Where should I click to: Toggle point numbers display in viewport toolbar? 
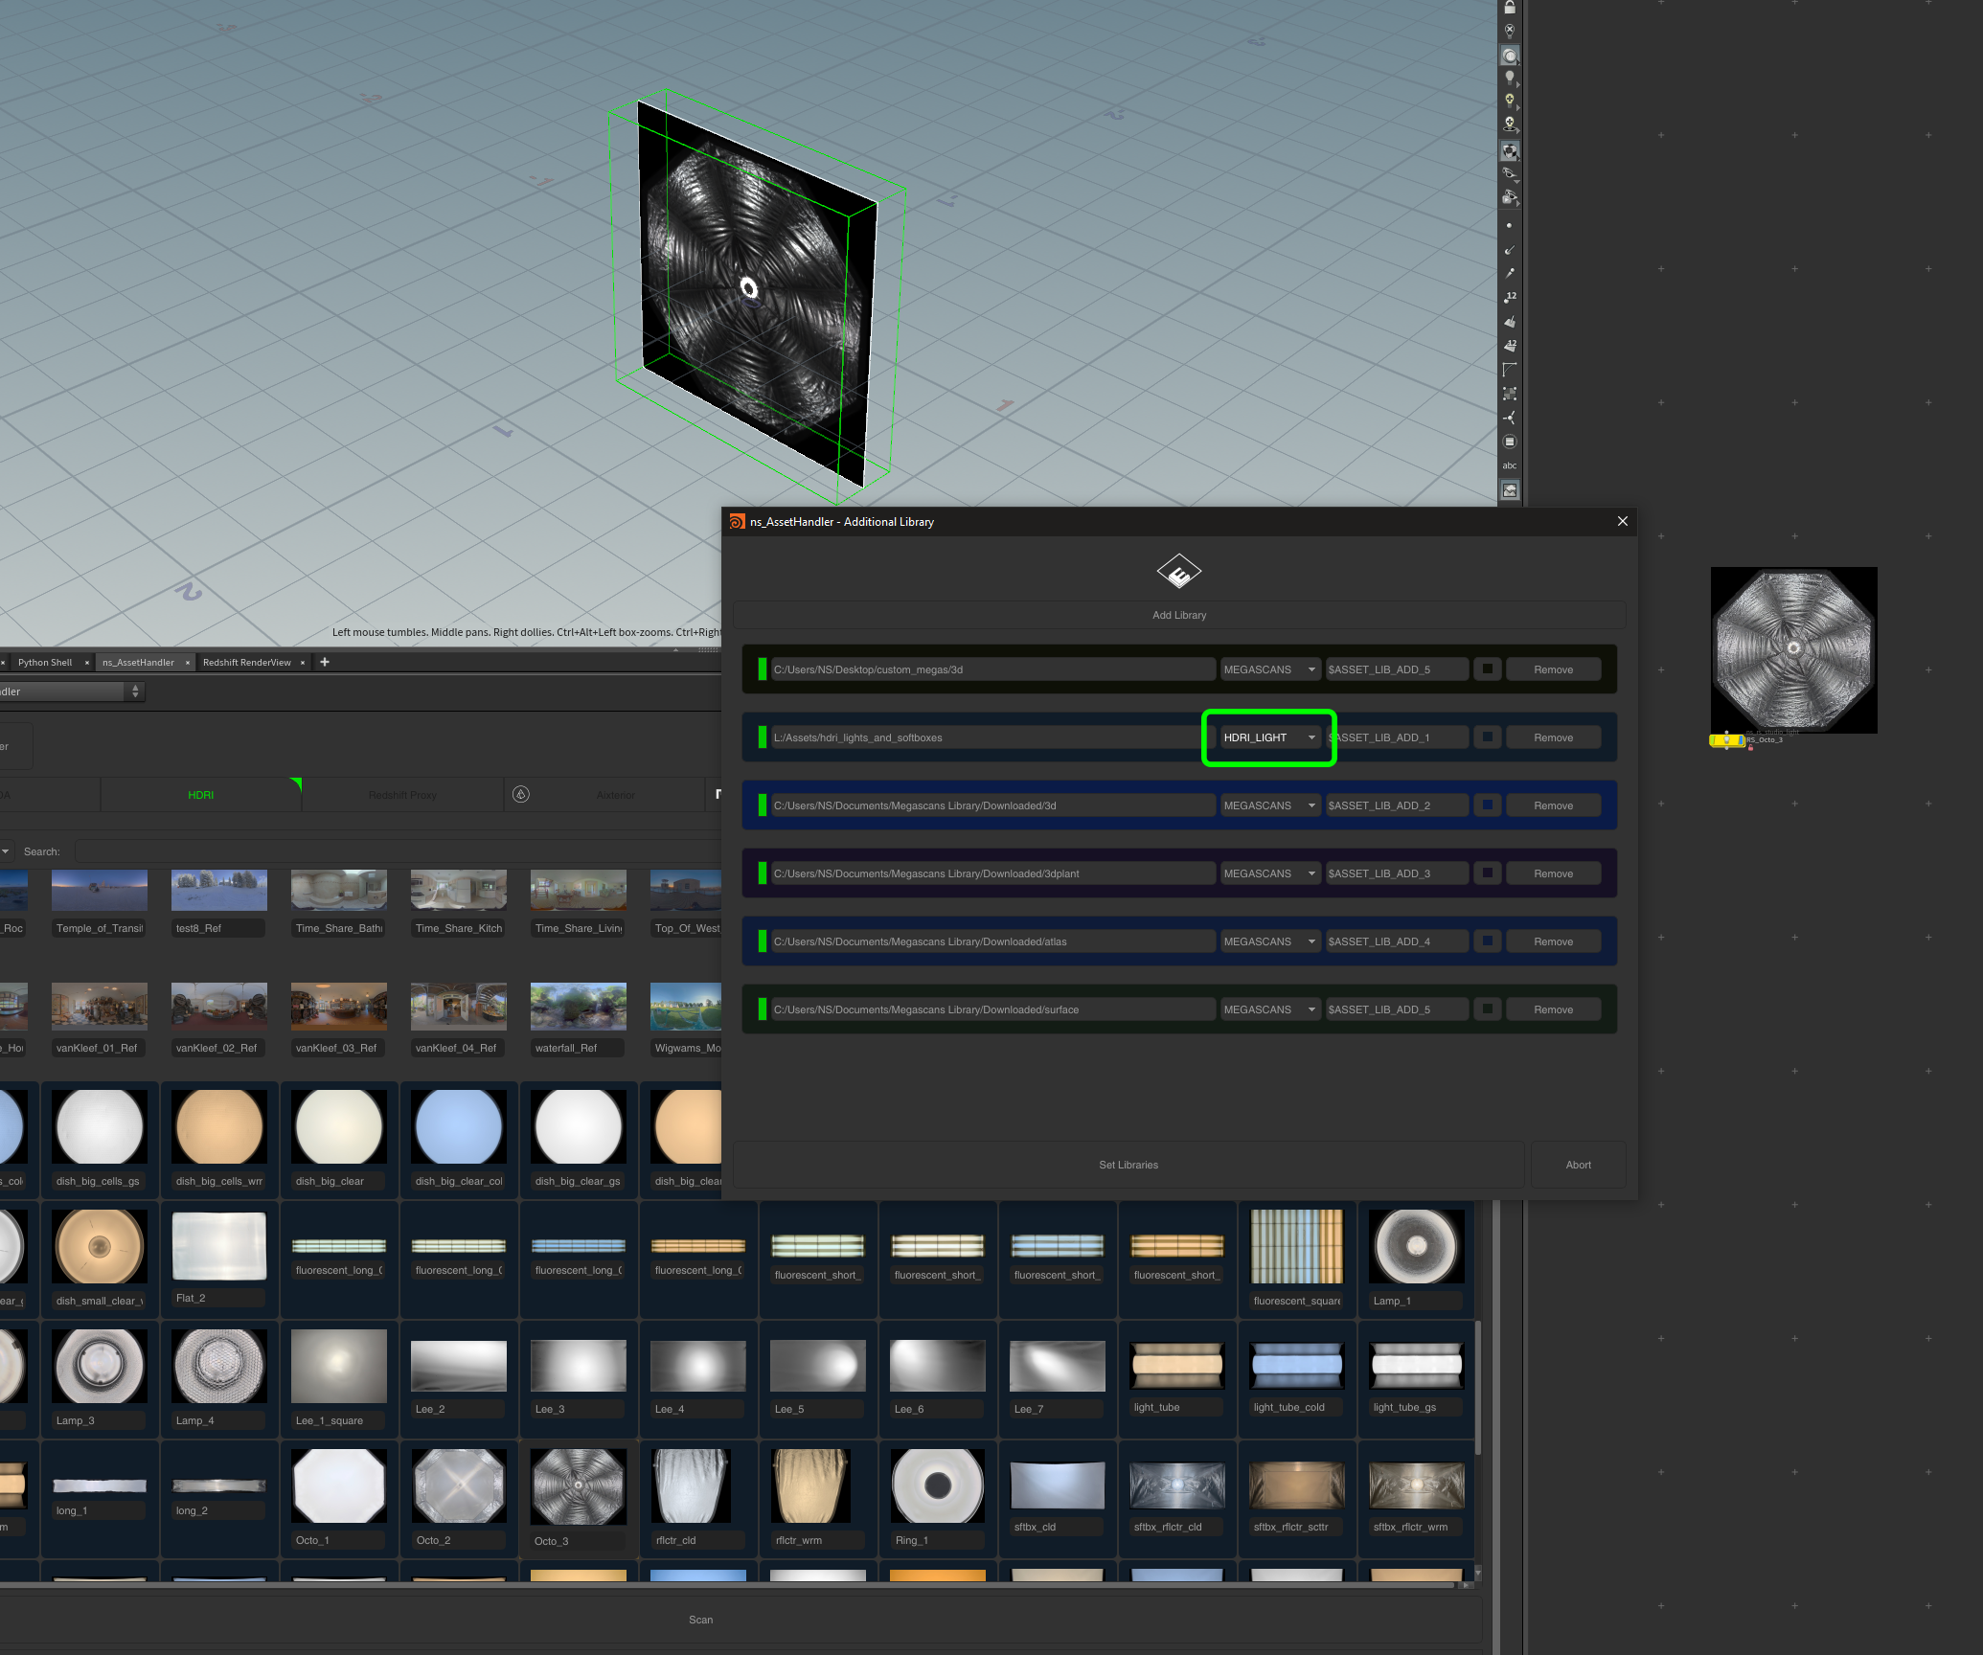[1510, 298]
